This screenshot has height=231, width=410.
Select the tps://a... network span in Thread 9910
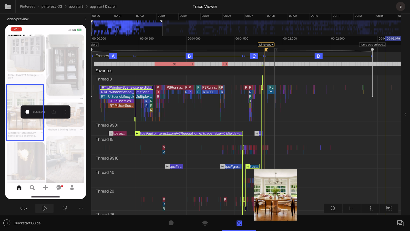[174, 166]
